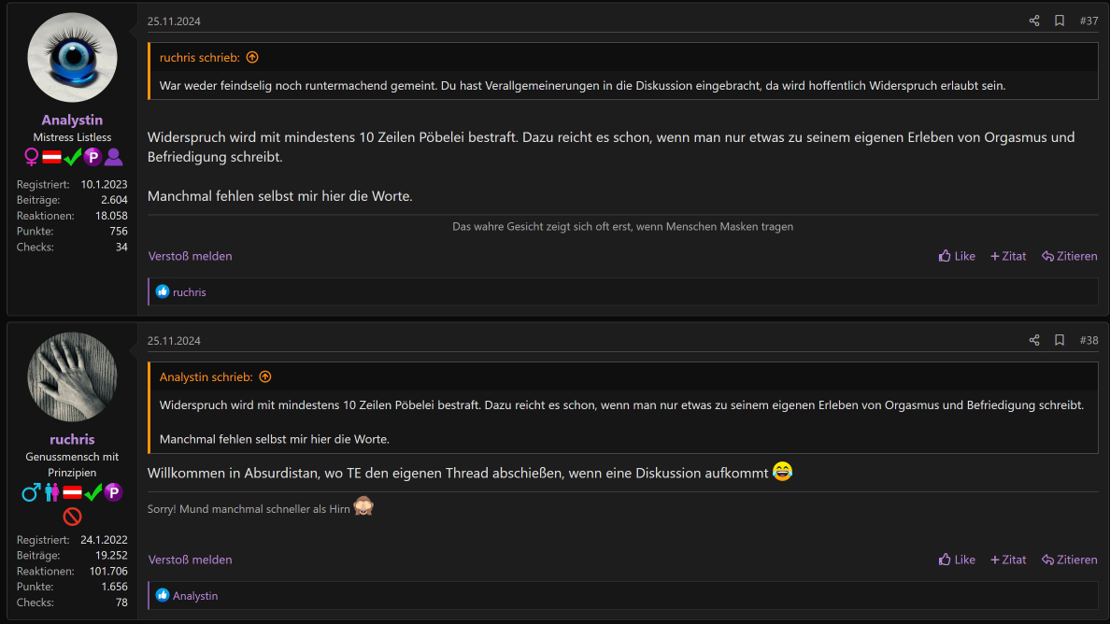Click ruchris's Punkte value 1.656

(115, 587)
